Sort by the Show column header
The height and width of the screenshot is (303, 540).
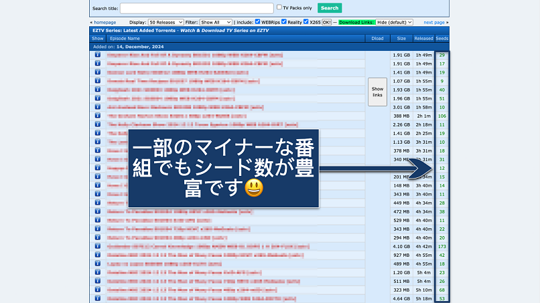point(97,39)
